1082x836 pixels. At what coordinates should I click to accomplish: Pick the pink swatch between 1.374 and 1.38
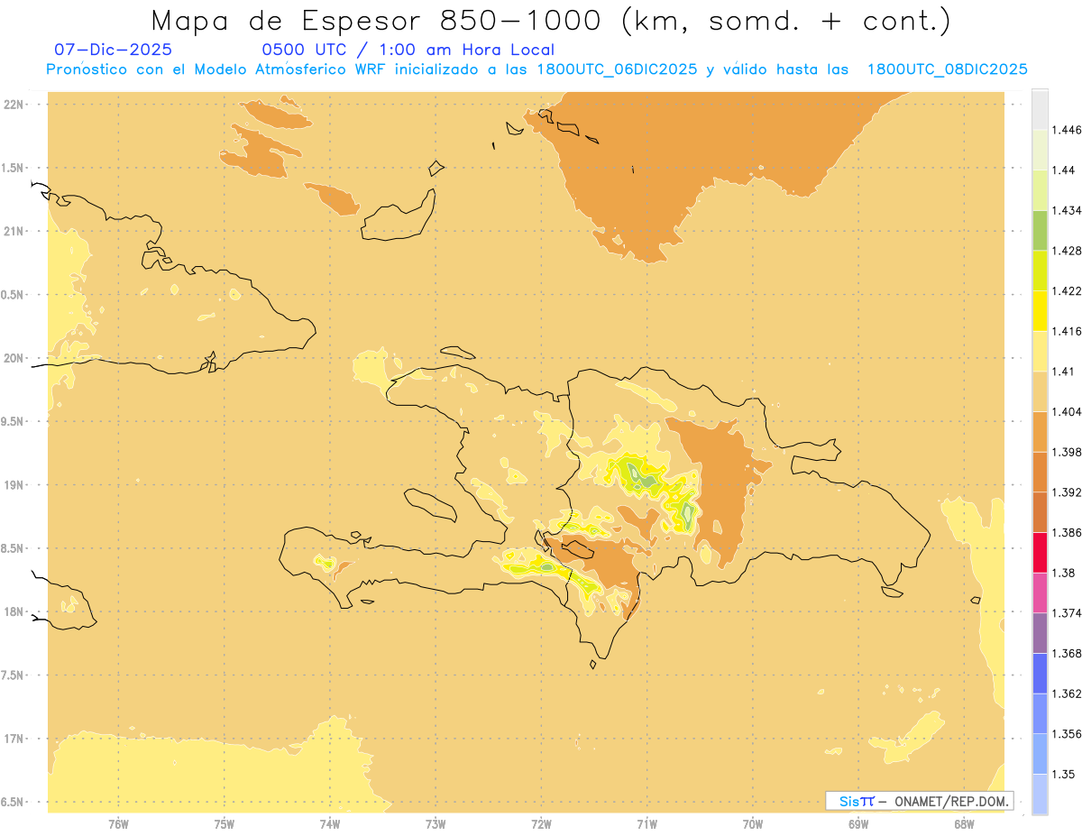click(1040, 593)
